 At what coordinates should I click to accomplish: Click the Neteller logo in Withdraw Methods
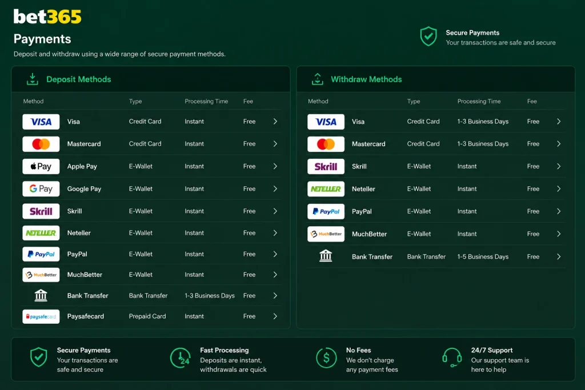(326, 189)
